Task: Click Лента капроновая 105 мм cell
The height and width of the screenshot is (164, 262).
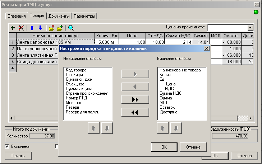Action: tap(55, 42)
